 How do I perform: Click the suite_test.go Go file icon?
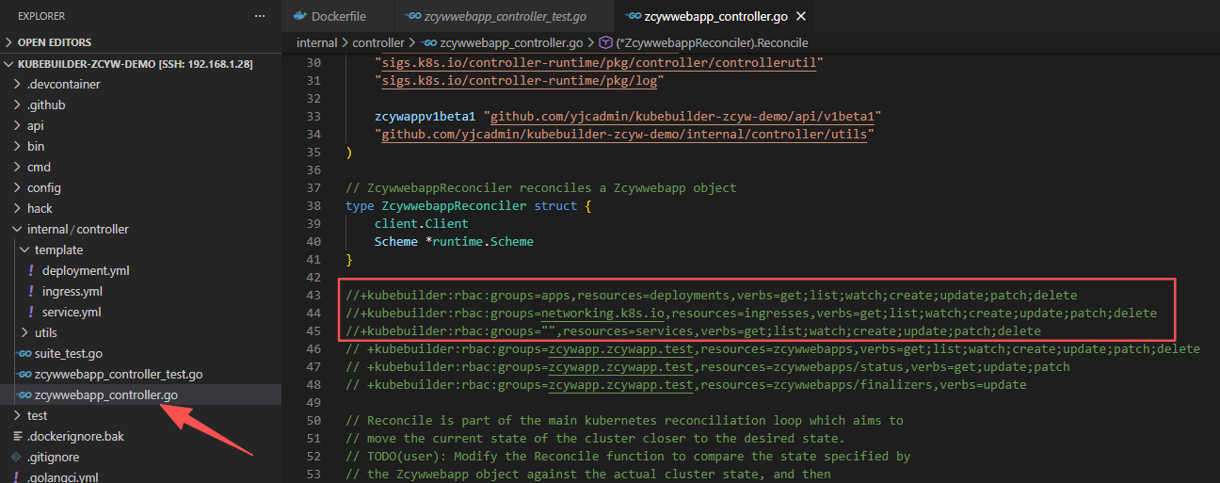[25, 353]
